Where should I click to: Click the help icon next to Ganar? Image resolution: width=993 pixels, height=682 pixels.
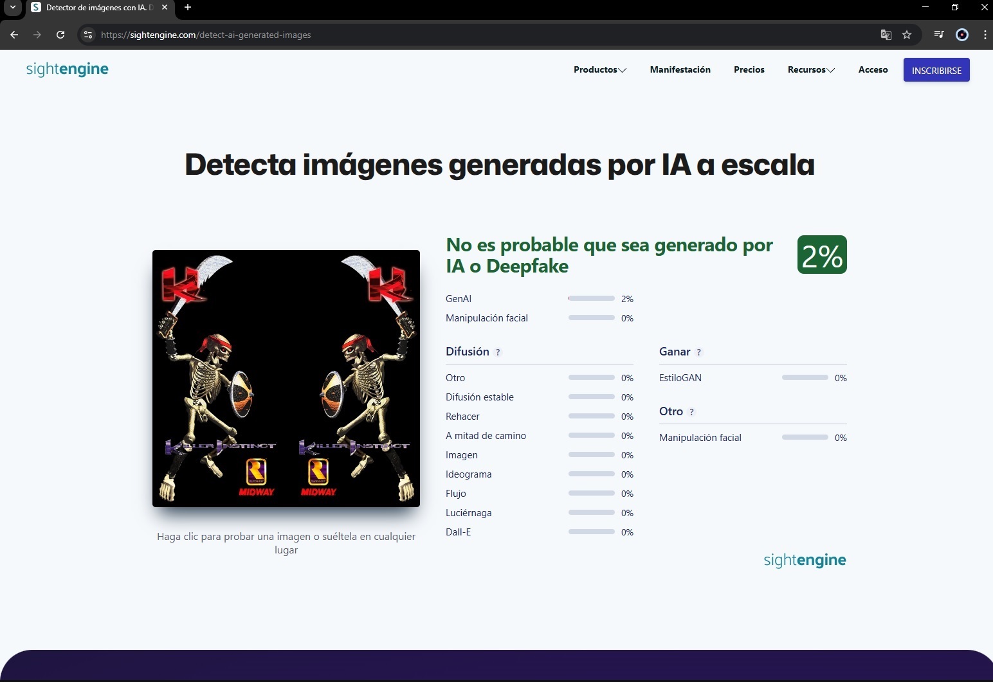pos(699,352)
